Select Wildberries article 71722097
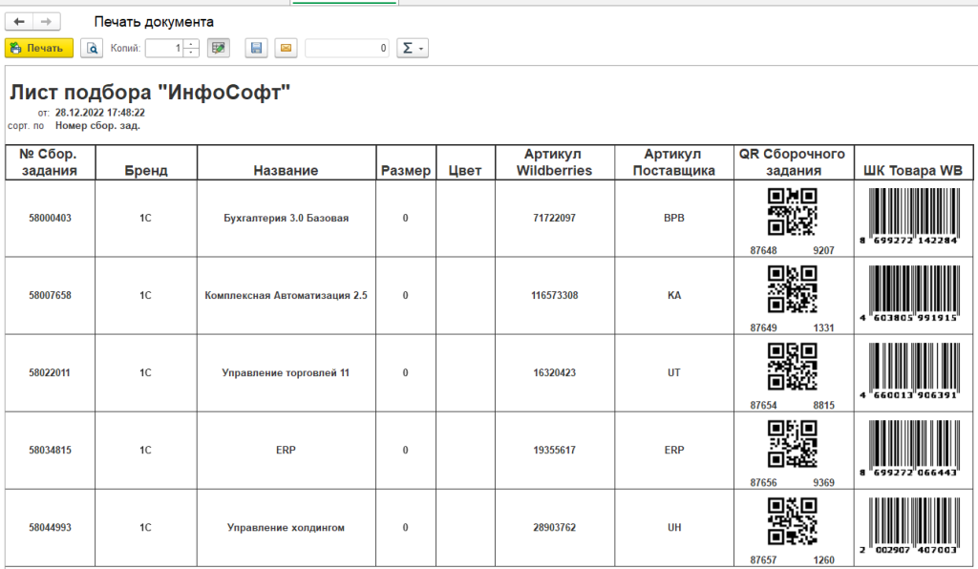The height and width of the screenshot is (569, 978). [x=555, y=218]
